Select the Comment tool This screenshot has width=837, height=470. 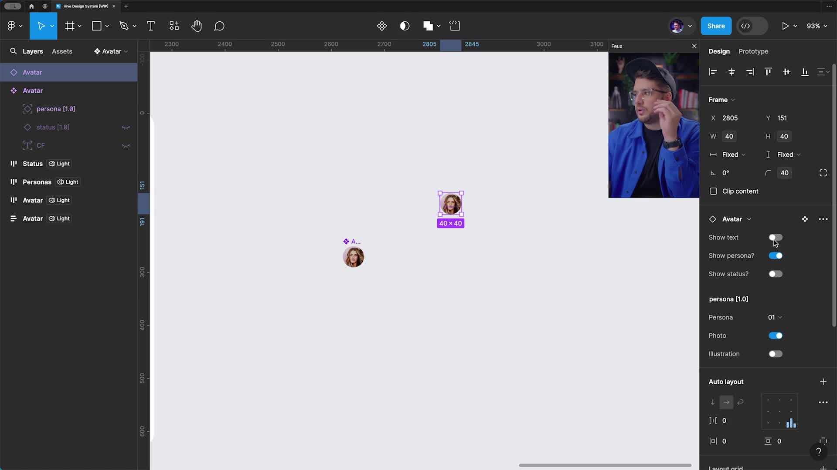point(219,26)
